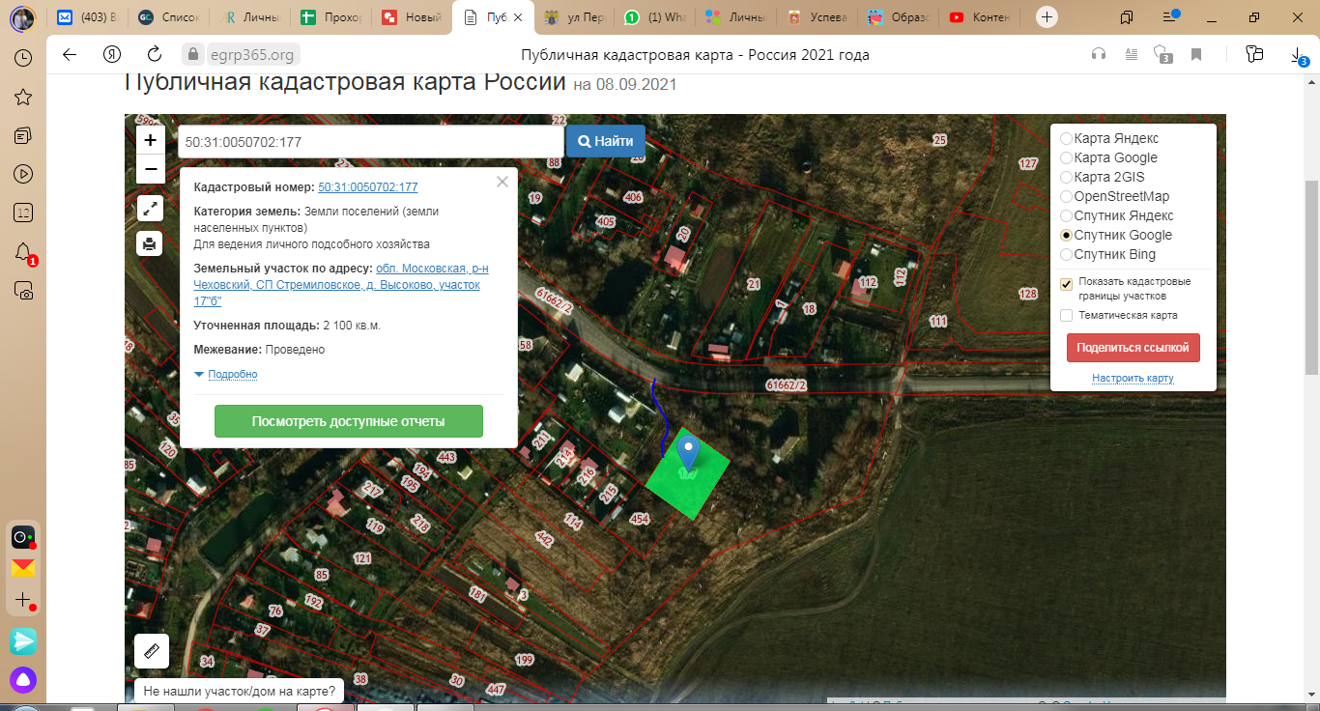The image size is (1320, 711).
Task: Open the sidebar tab counter showing 12
Action: [23, 213]
